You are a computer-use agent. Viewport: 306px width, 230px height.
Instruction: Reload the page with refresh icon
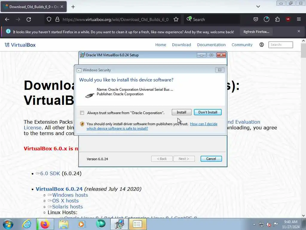(29, 19)
